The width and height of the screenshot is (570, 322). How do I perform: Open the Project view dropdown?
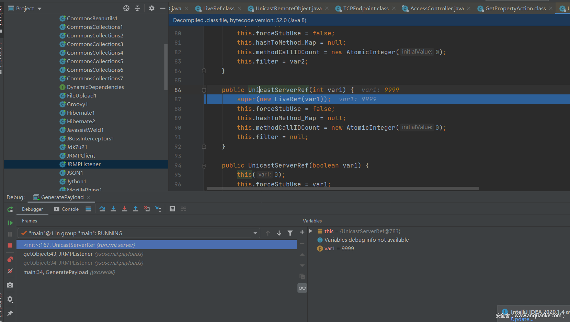(39, 9)
